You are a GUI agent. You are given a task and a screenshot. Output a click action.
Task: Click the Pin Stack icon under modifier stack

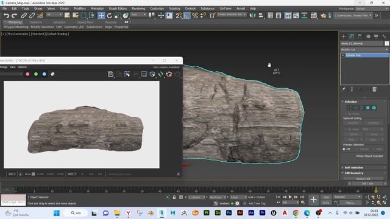(x=344, y=89)
